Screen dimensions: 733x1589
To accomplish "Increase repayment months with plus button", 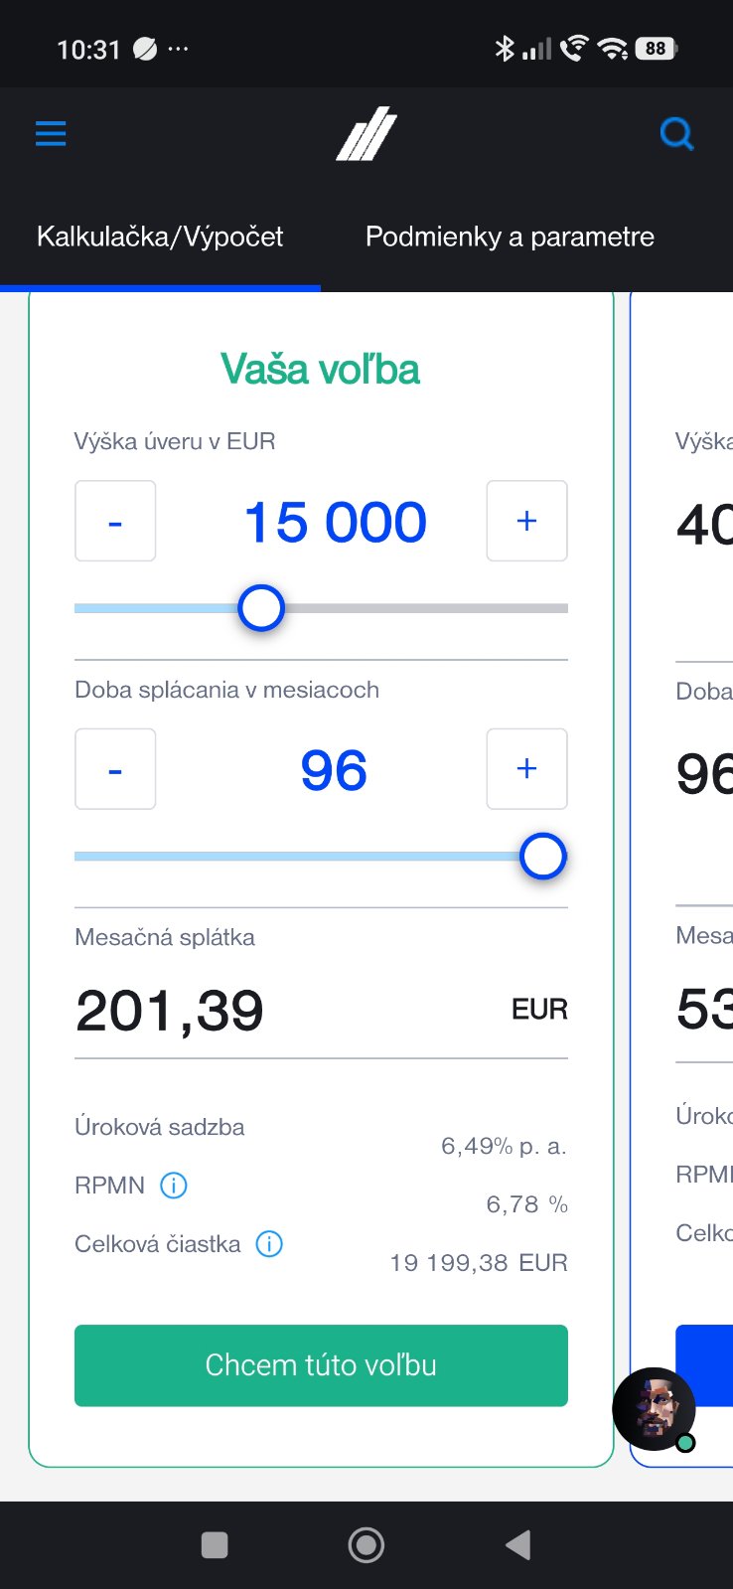I will point(526,769).
